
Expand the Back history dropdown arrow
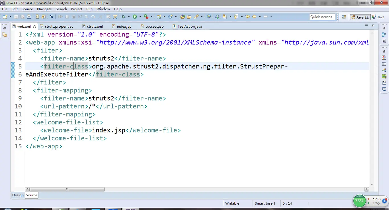(259, 17)
